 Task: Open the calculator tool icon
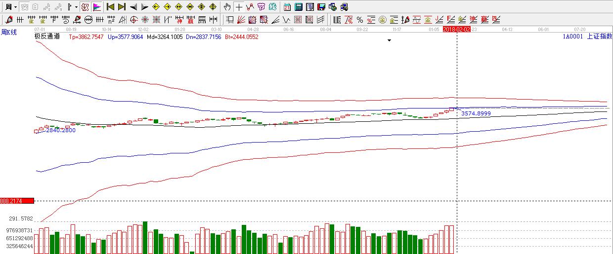click(299, 7)
